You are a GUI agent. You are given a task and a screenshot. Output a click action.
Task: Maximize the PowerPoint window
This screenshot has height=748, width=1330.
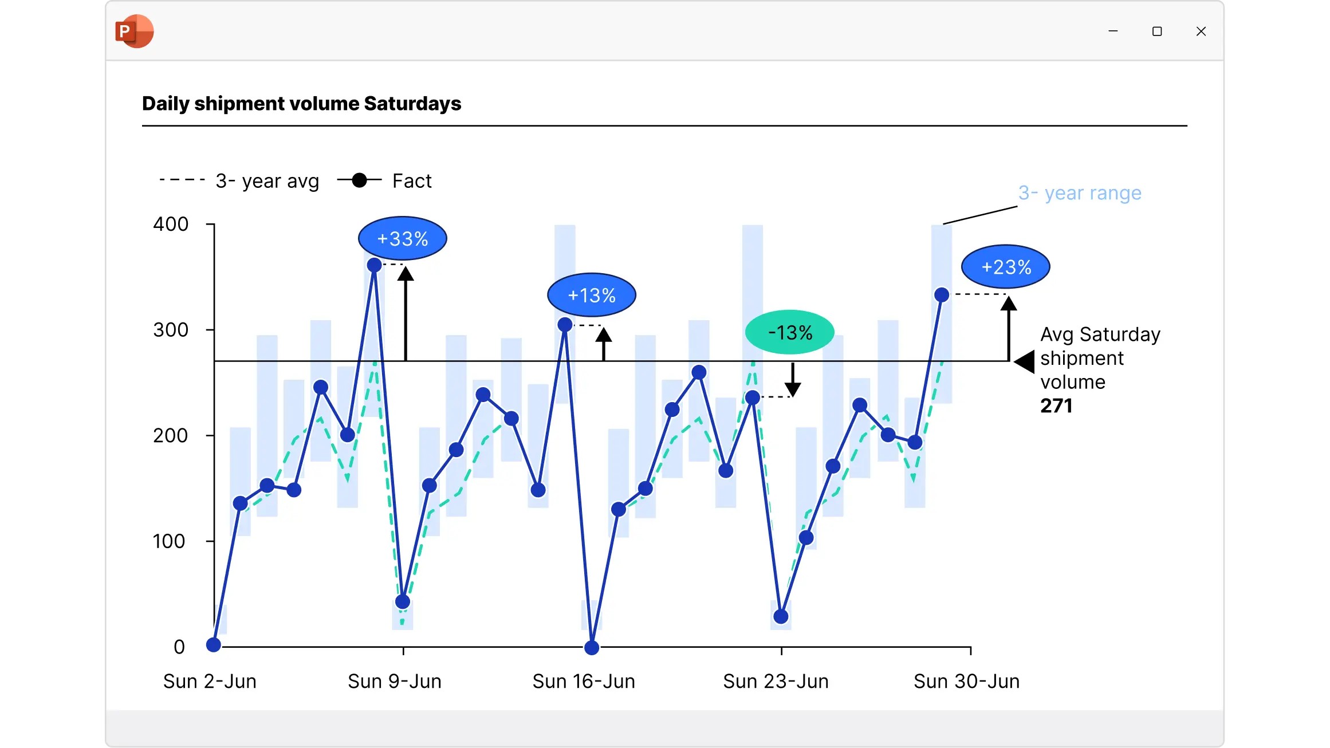(x=1157, y=32)
